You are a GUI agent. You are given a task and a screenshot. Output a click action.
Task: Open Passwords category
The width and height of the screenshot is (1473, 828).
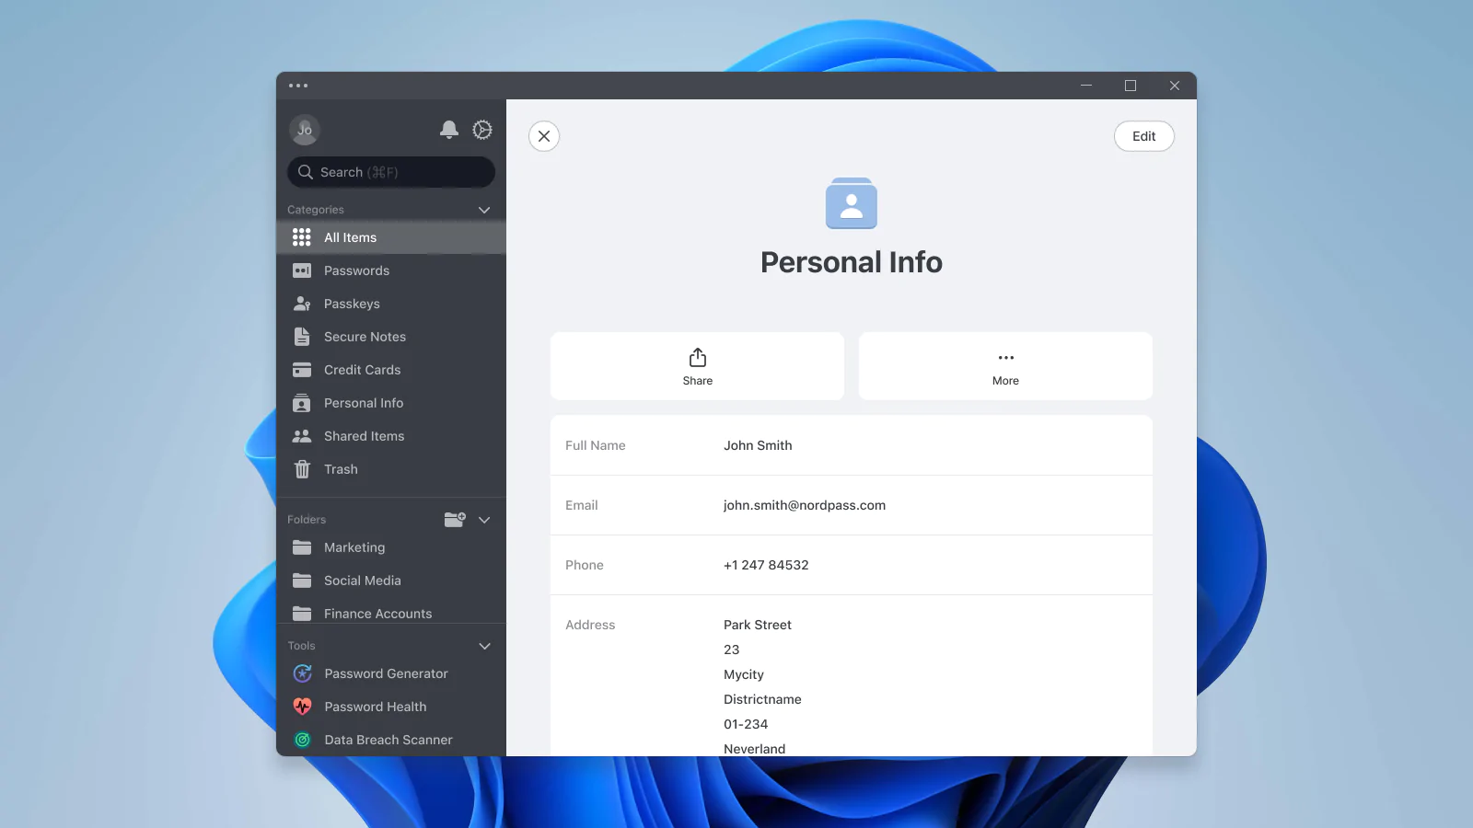pyautogui.click(x=391, y=270)
